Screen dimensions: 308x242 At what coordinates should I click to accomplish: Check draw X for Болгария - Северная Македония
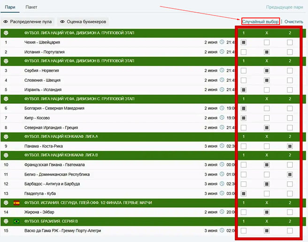tap(267, 109)
